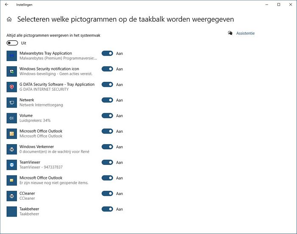Image resolution: width=297 pixels, height=234 pixels.
Task: Switch off Volume taskbar icon toggle
Action: click(x=107, y=115)
